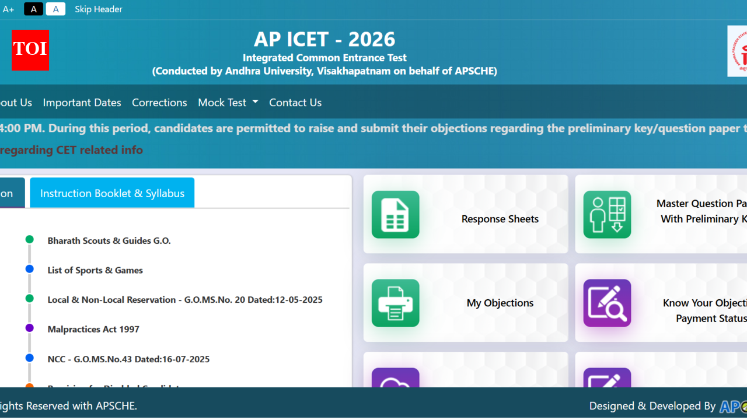Click the green My Objections printer icon

click(395, 303)
